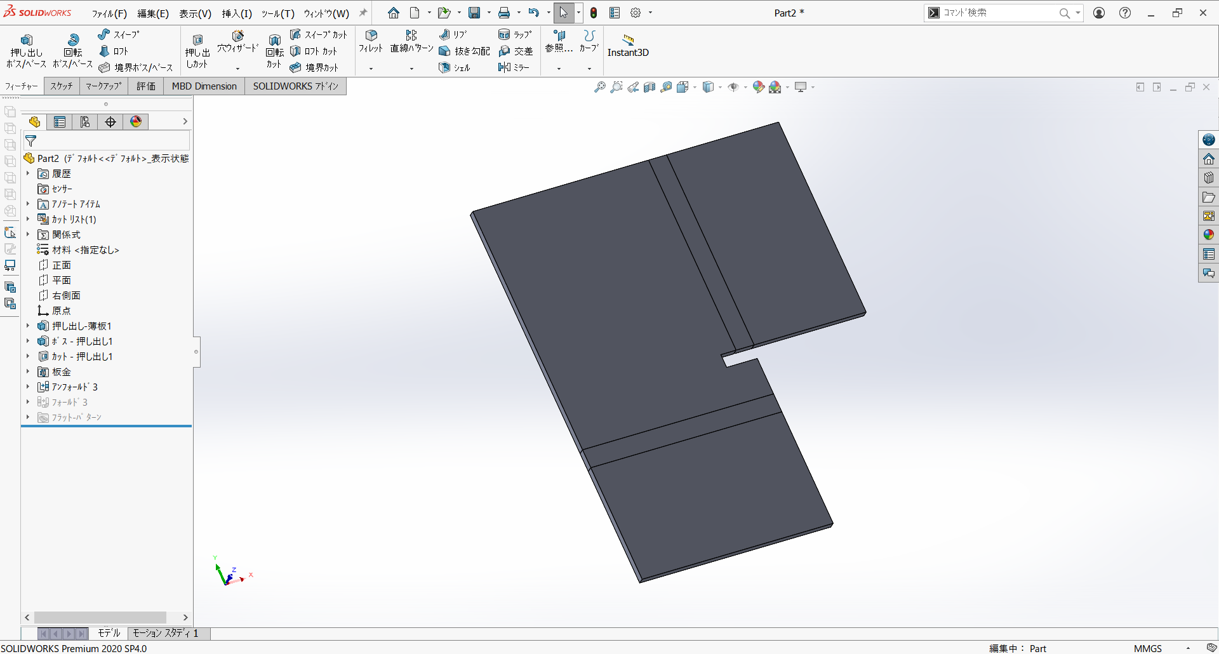Click the Help question mark button
This screenshot has width=1219, height=654.
[1125, 13]
